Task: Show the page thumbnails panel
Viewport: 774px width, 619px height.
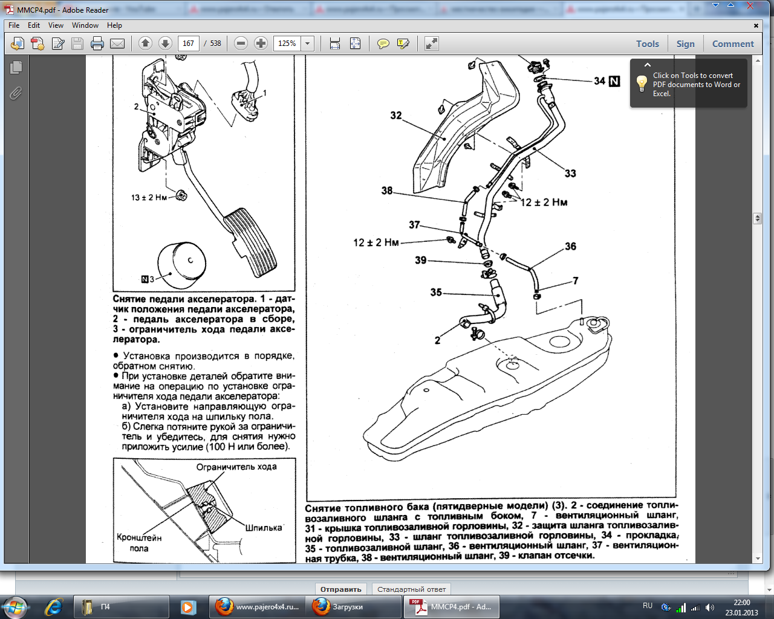Action: click(16, 68)
